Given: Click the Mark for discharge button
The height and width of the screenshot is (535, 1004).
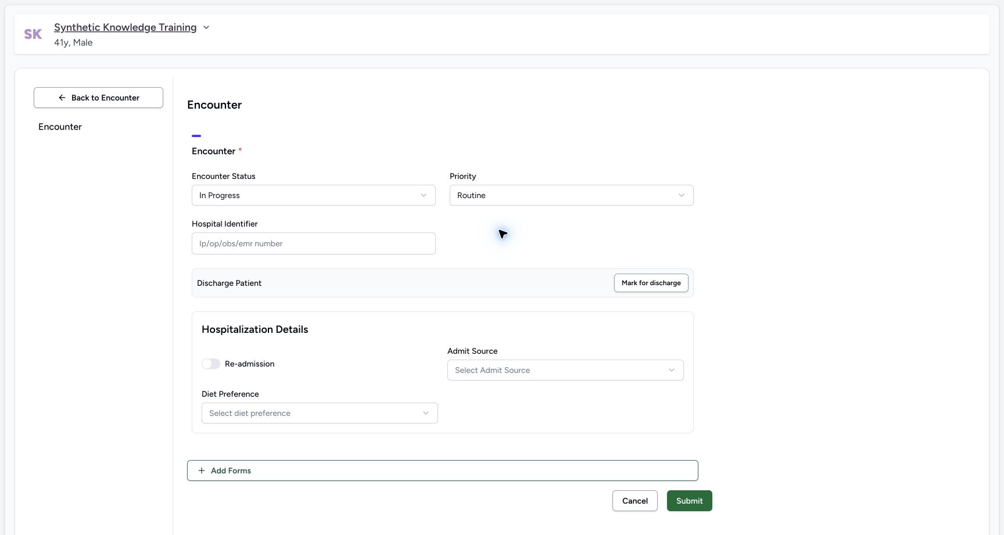Looking at the screenshot, I should pos(651,283).
